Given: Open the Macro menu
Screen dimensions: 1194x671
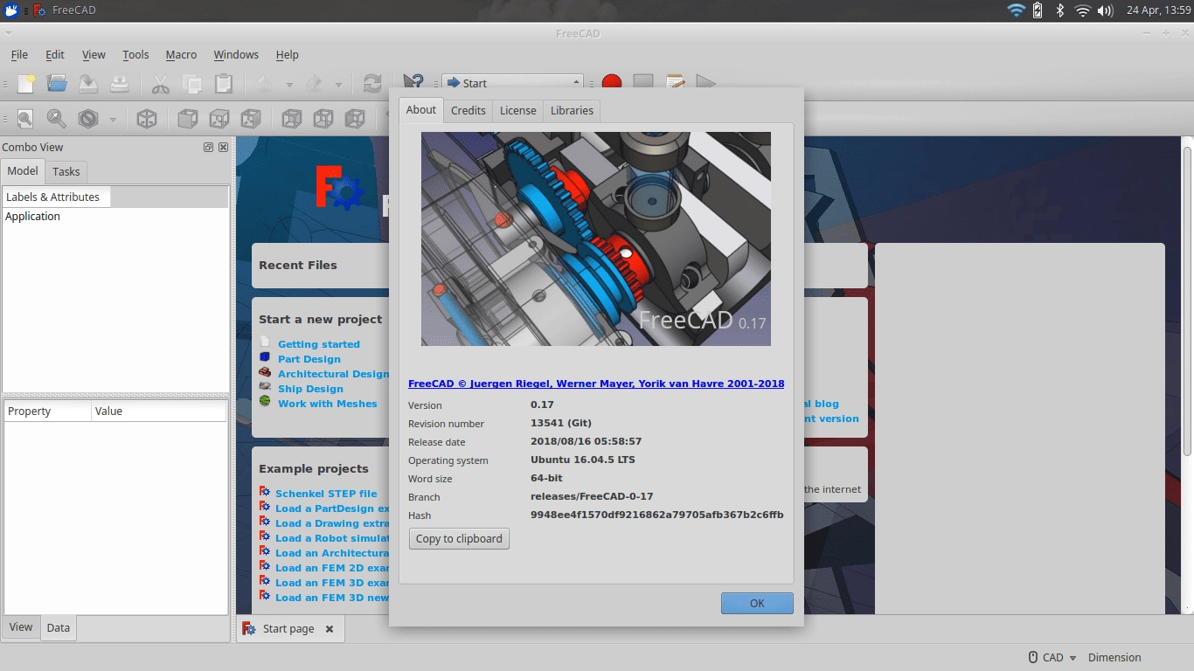Looking at the screenshot, I should 181,54.
